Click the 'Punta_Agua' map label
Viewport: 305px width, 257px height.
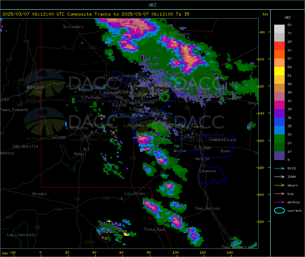(155, 229)
